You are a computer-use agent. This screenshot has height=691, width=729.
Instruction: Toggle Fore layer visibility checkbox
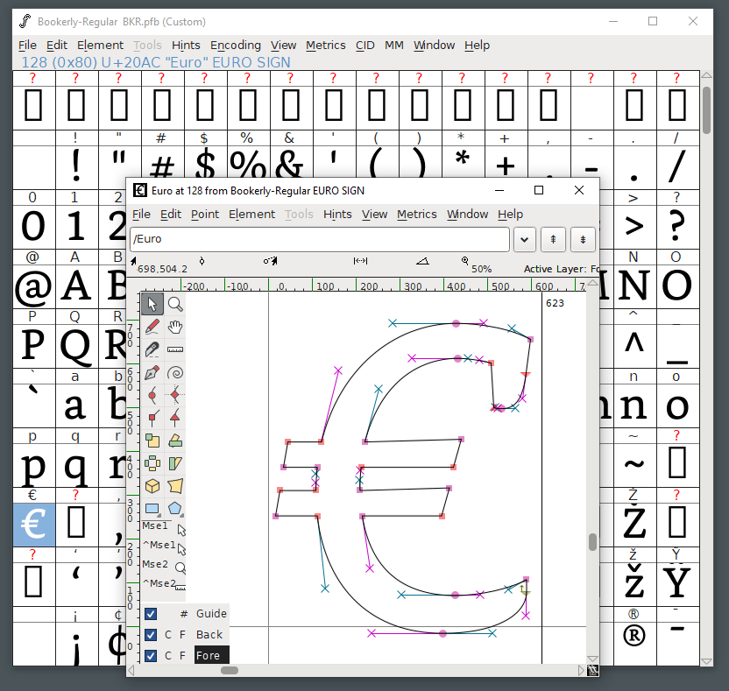click(x=151, y=656)
